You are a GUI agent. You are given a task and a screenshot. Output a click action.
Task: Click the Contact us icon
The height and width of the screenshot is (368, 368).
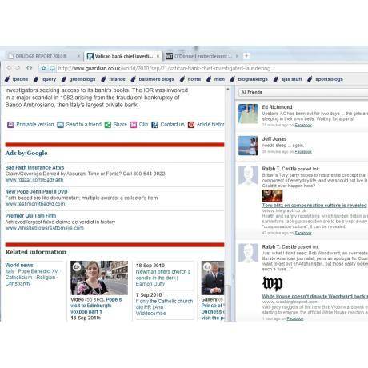click(x=154, y=125)
